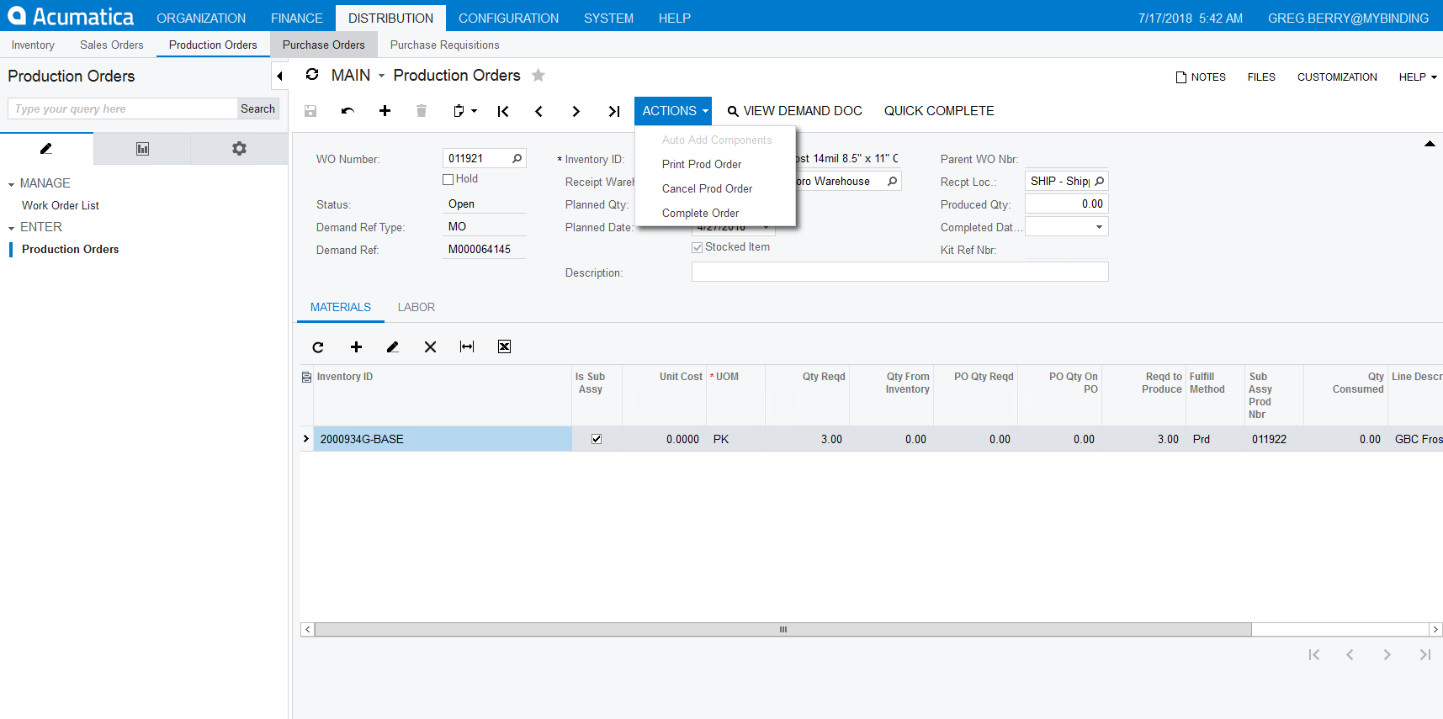Viewport: 1443px width, 719px height.
Task: Go to the next record
Action: pyautogui.click(x=576, y=111)
